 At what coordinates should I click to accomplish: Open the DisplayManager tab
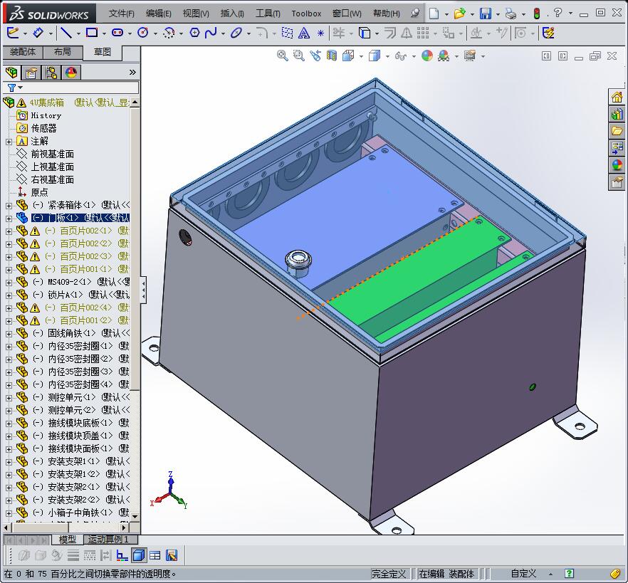point(71,73)
